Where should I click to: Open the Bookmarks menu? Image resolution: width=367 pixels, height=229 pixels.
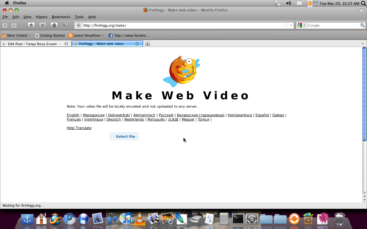(61, 17)
